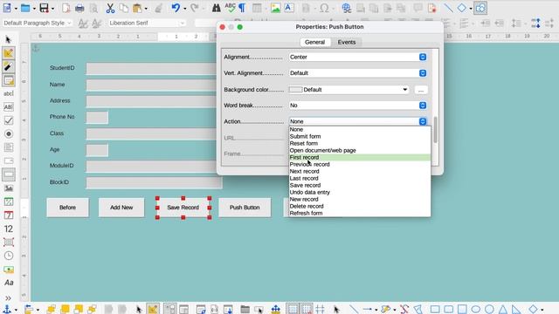This screenshot has width=559, height=314.
Task: Click the Insert Text Box icon
Action: pyautogui.click(x=289, y=8)
